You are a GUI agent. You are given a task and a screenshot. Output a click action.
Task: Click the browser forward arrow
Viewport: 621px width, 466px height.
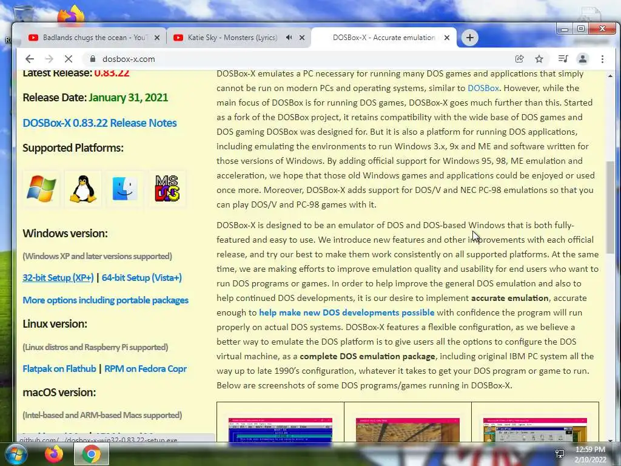click(x=49, y=59)
